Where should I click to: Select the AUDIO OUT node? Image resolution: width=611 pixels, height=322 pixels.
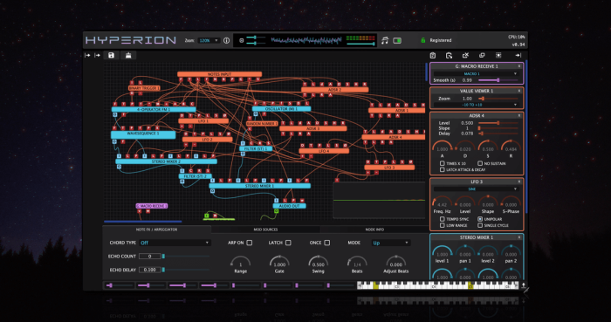pyautogui.click(x=290, y=206)
